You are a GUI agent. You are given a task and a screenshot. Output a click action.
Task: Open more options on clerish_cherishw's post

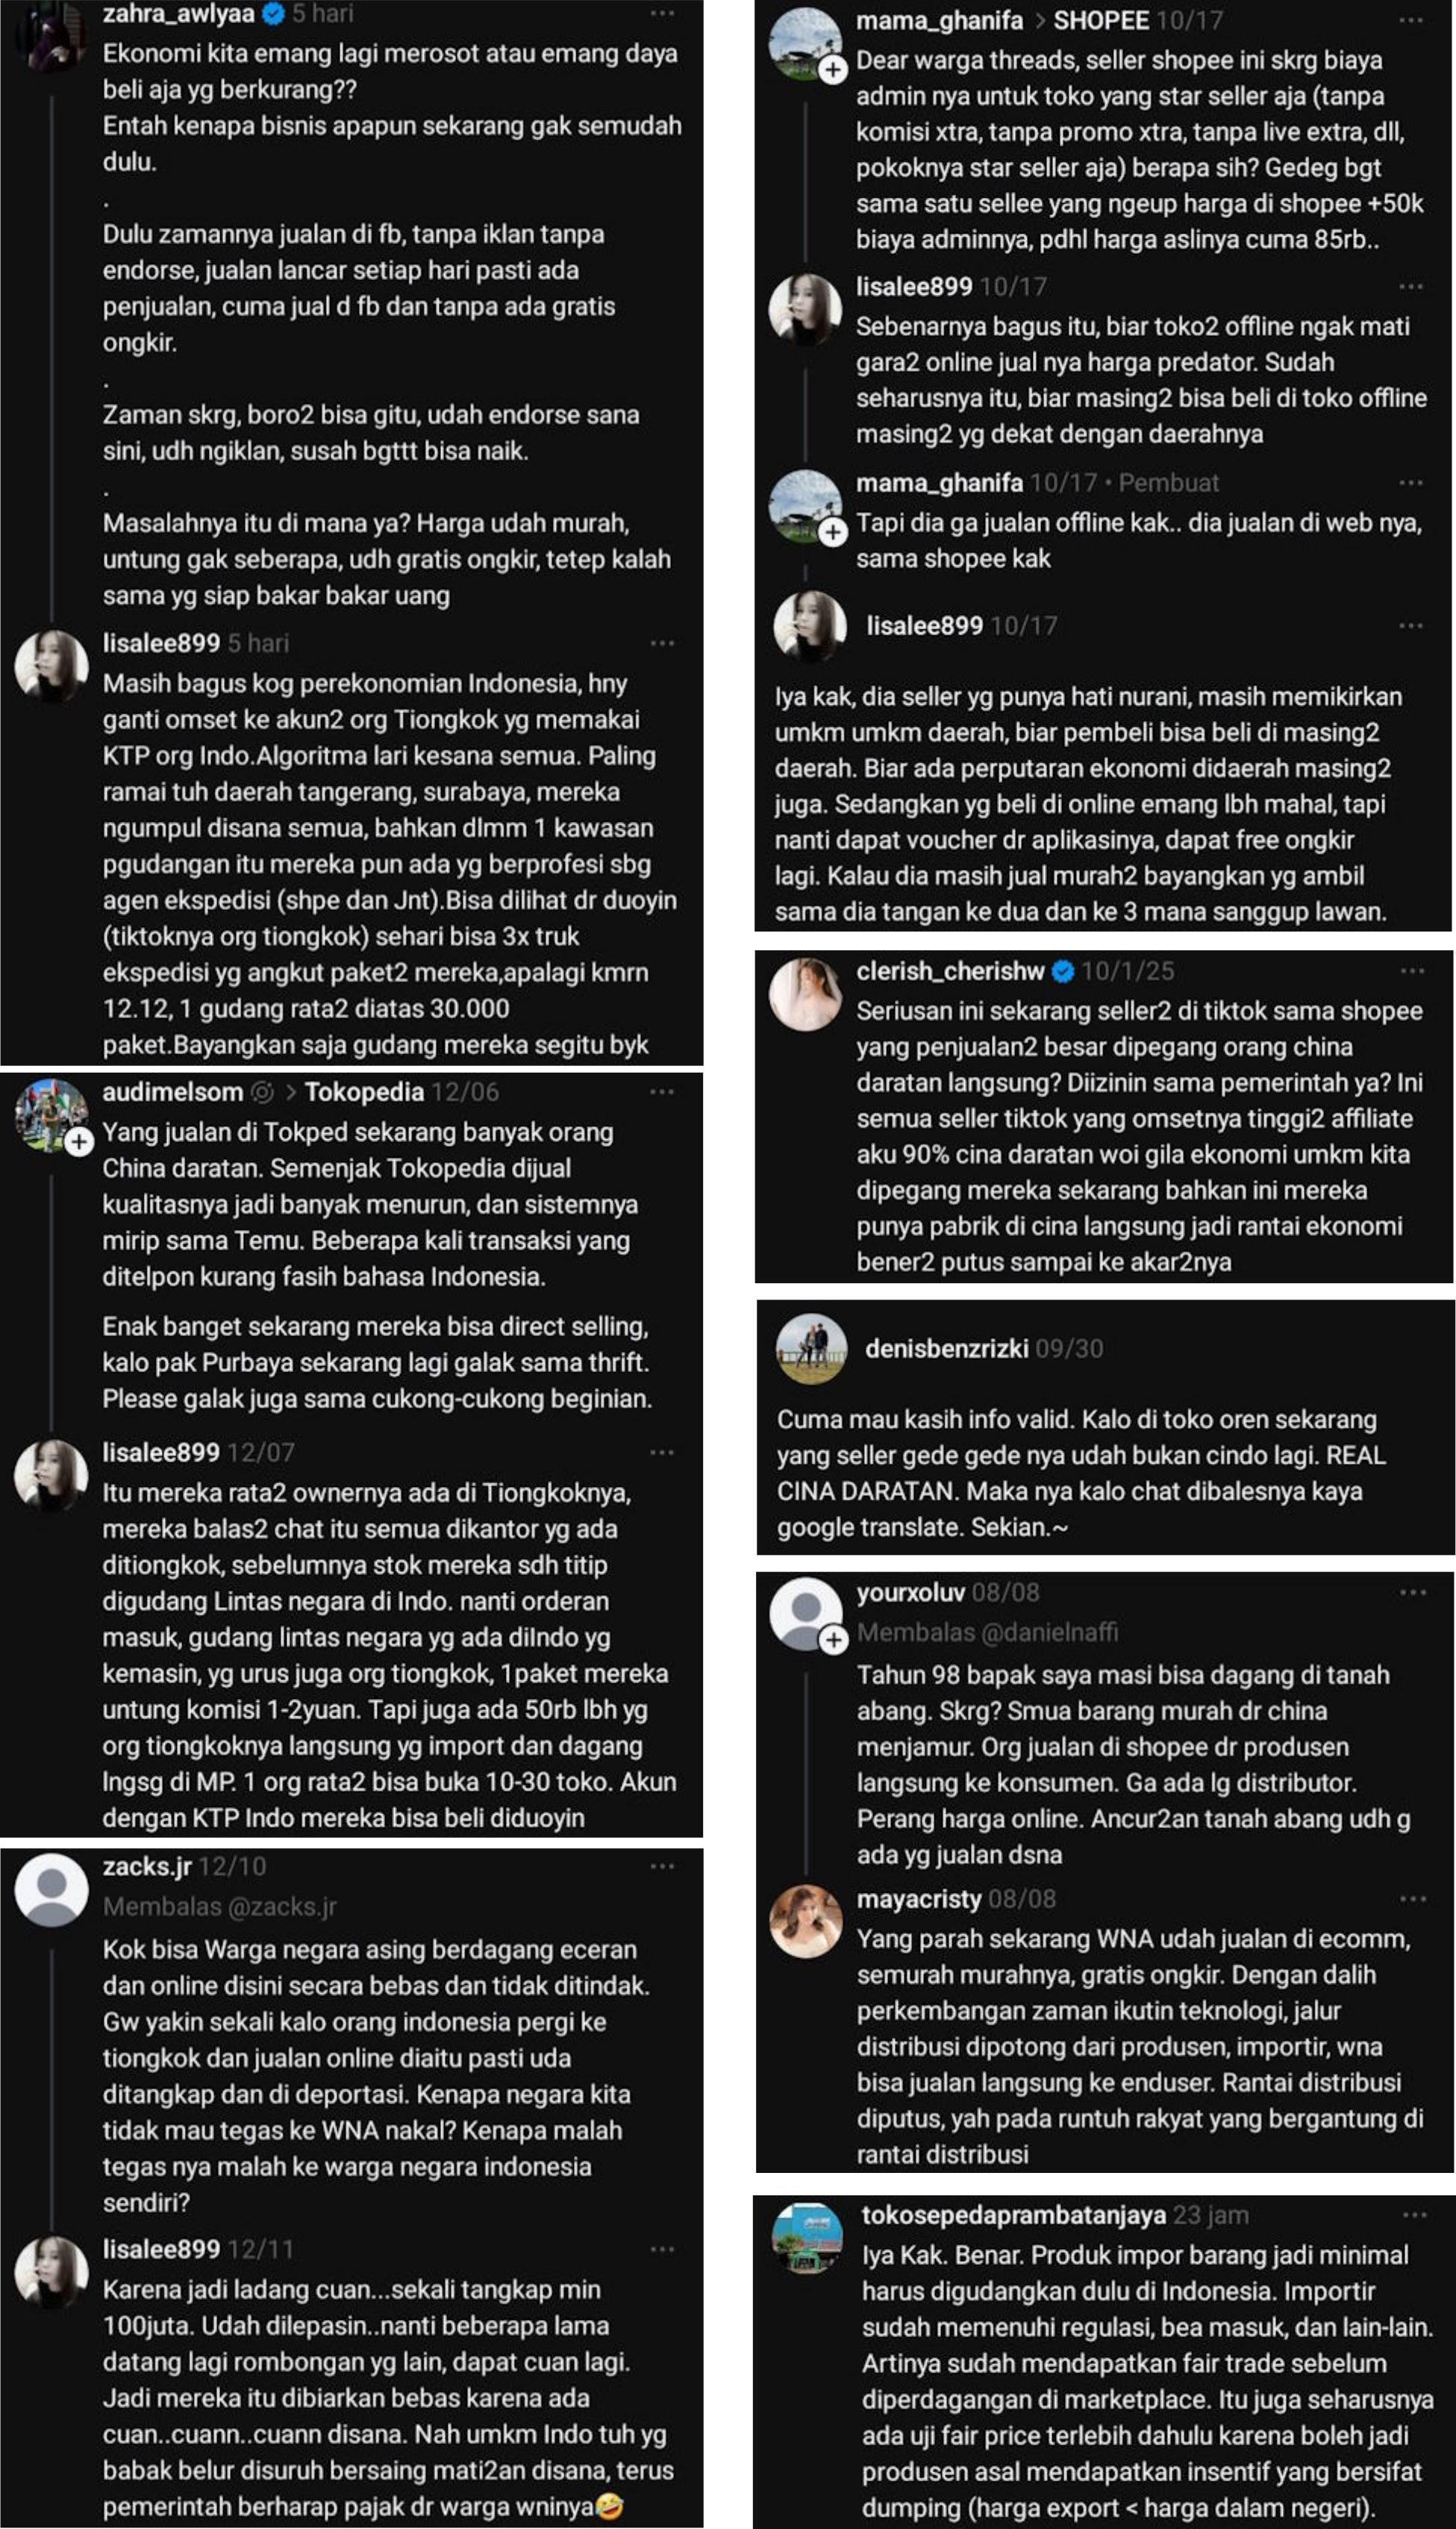point(1412,971)
